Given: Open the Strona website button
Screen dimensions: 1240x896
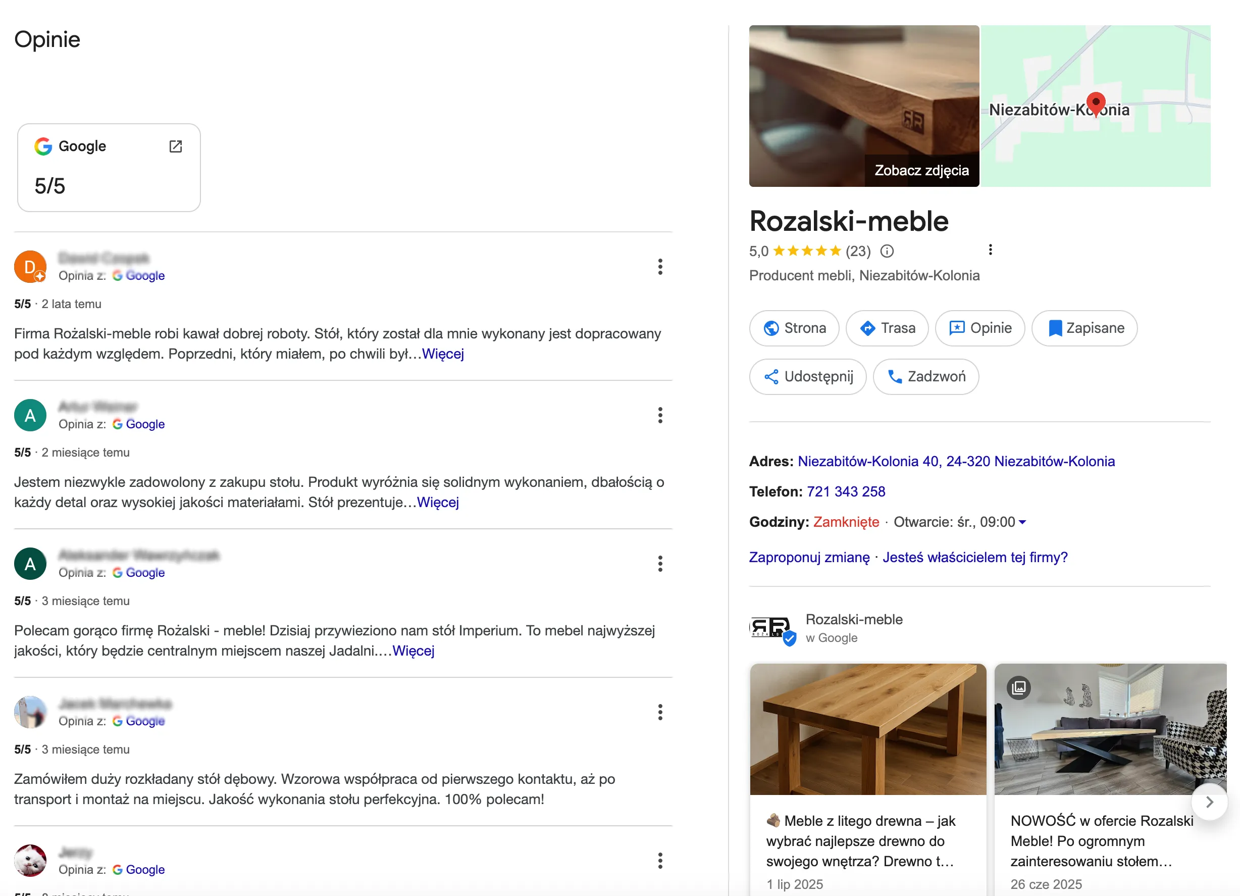Looking at the screenshot, I should click(x=794, y=328).
